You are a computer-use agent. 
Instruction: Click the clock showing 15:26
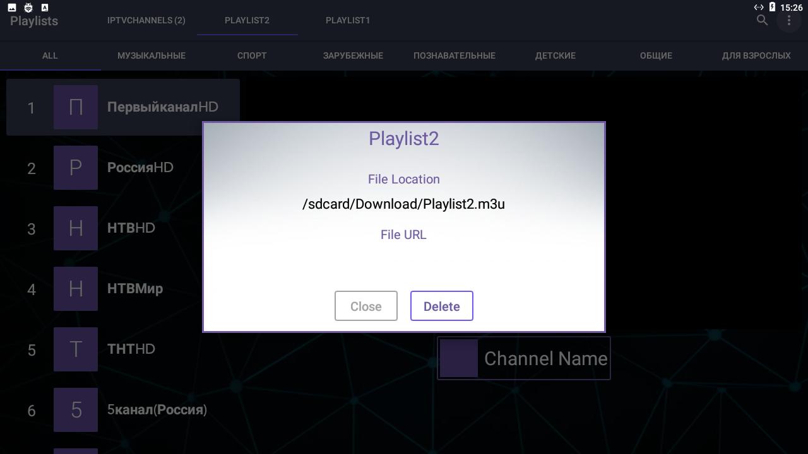pyautogui.click(x=791, y=8)
